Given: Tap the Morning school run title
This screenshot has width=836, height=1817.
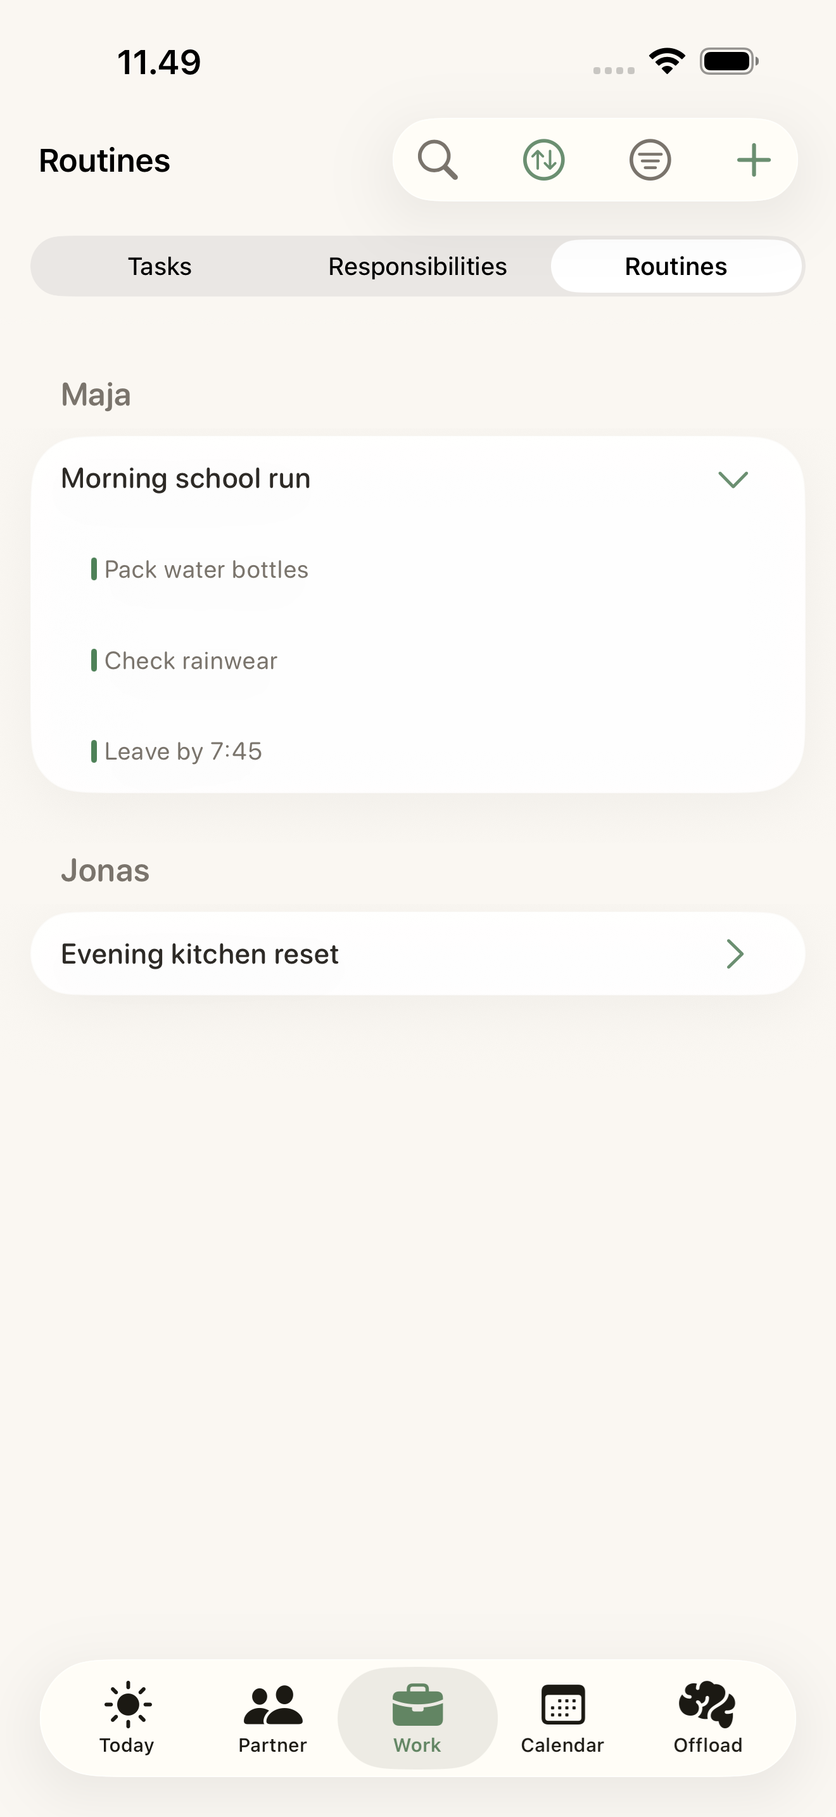Looking at the screenshot, I should (186, 479).
